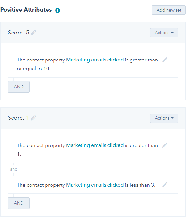Open the Actions dropdown for Score 5 set
This screenshot has width=188, height=223.
click(x=164, y=33)
